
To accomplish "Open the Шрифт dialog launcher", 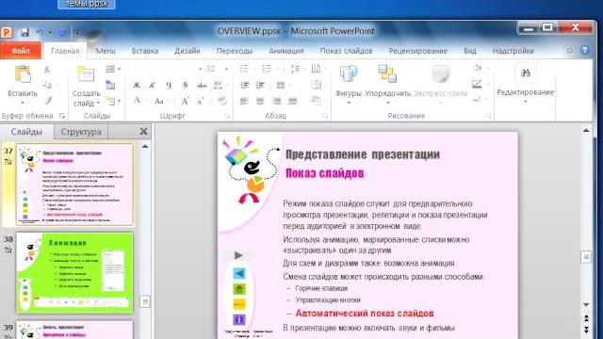I will tap(227, 116).
